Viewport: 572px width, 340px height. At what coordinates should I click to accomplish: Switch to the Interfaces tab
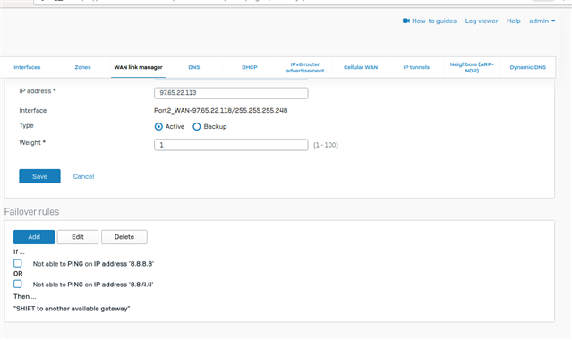[x=28, y=67]
